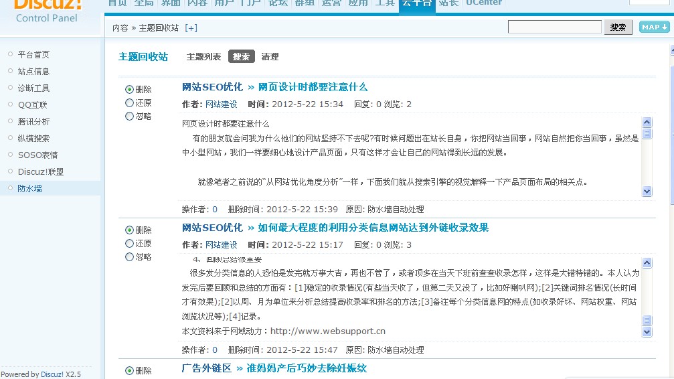Open the 清理 tab
Viewport: 674px width, 379px height.
[270, 57]
